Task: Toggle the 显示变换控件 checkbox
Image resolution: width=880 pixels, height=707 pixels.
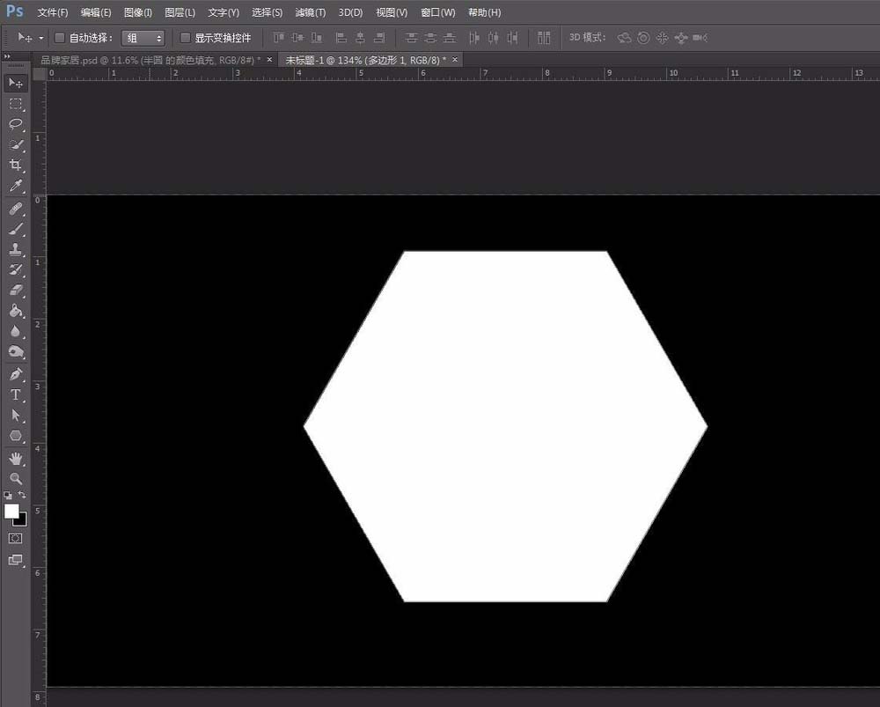Action: pyautogui.click(x=185, y=38)
